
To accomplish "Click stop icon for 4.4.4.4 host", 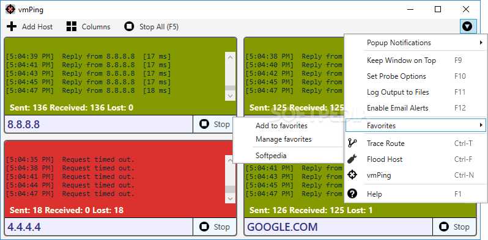I will click(204, 227).
